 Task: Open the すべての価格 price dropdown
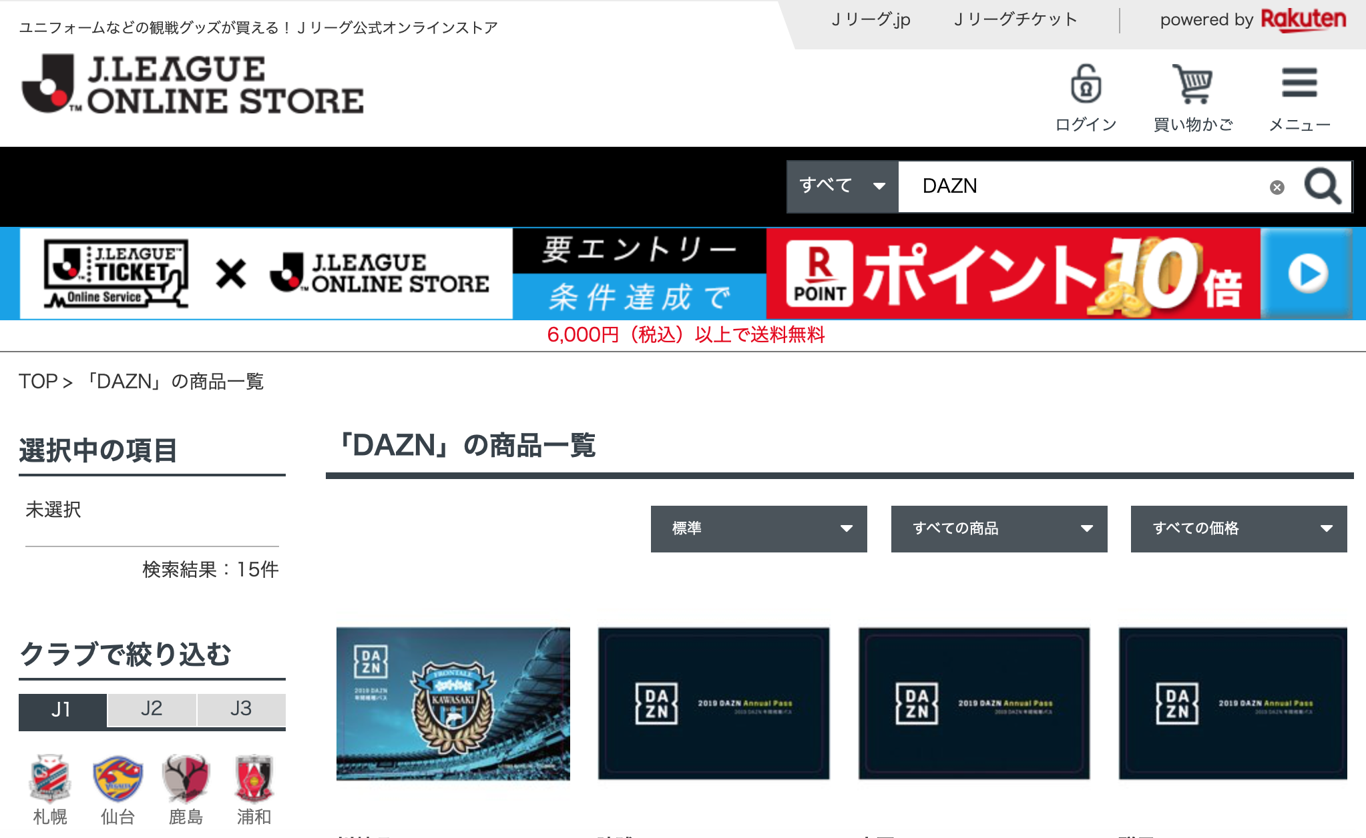(x=1239, y=528)
